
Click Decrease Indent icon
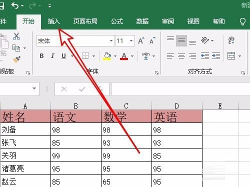[x=205, y=56]
